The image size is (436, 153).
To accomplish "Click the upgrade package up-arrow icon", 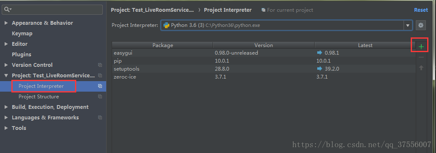I will [421, 68].
